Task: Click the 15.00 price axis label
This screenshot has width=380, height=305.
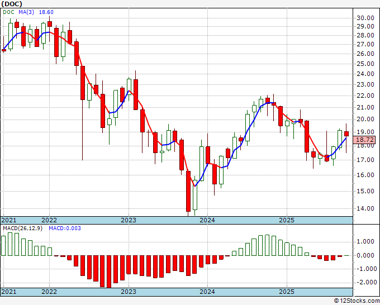Action: click(x=365, y=191)
